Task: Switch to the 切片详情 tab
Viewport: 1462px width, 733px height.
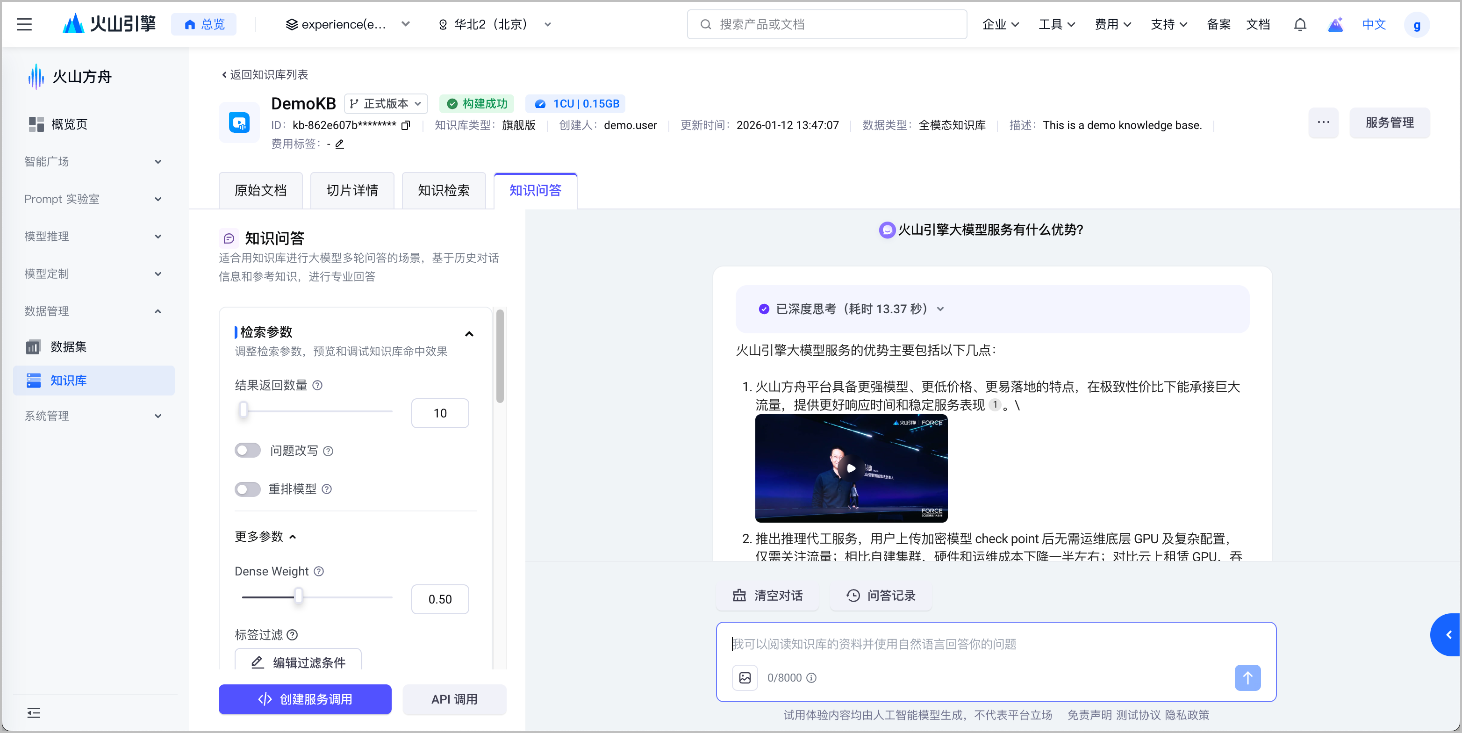Action: pos(352,190)
